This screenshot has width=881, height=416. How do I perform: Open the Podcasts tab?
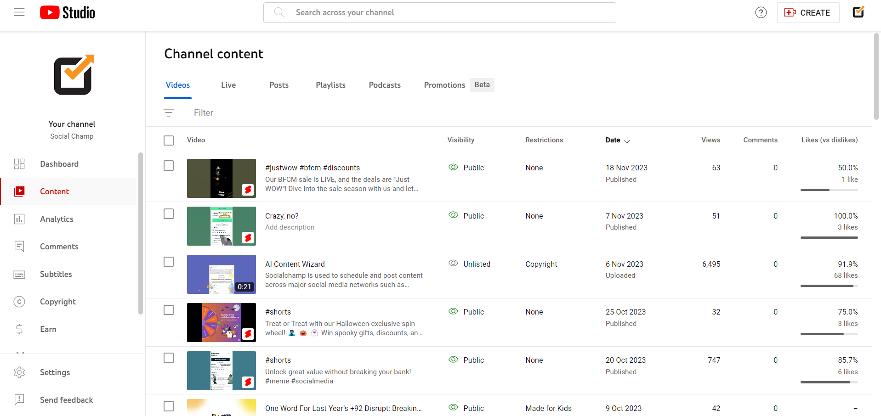tap(384, 85)
